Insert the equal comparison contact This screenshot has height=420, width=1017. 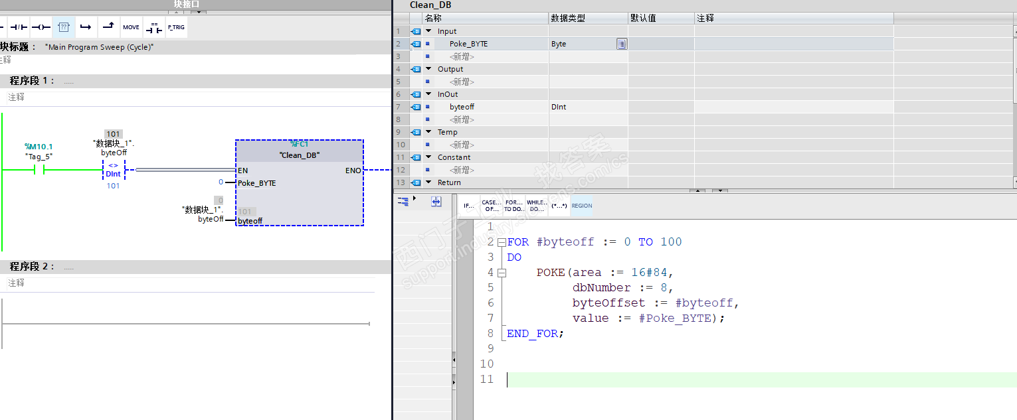pos(154,27)
